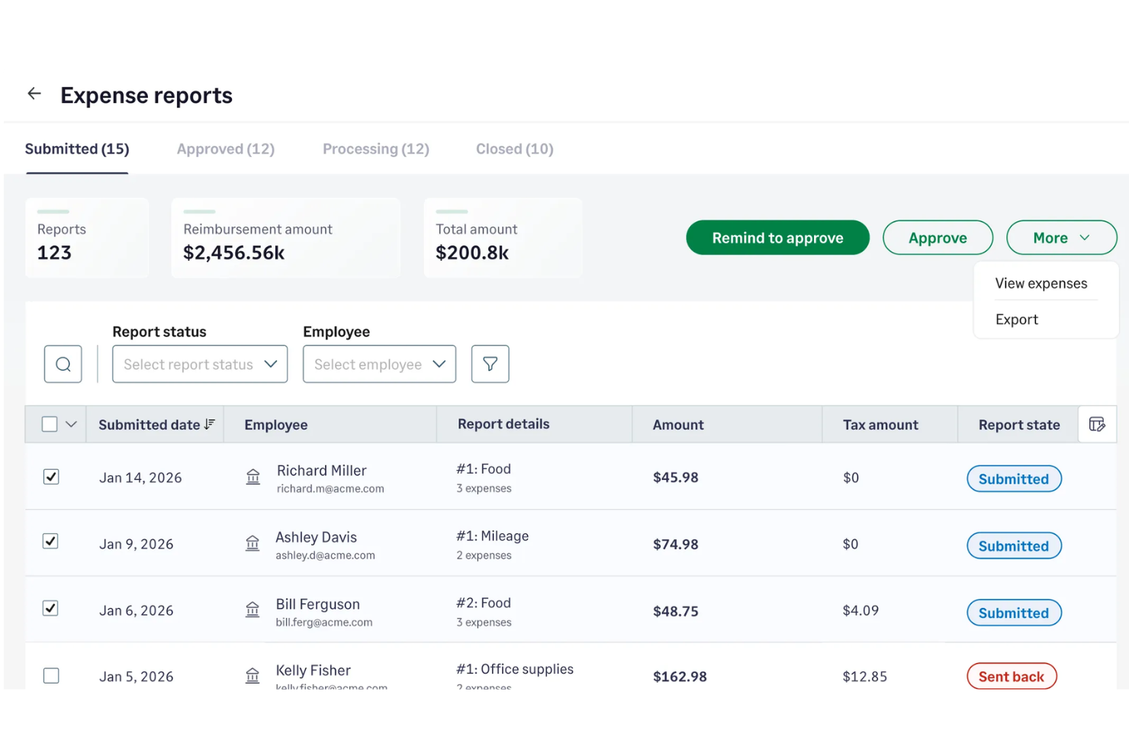Screen dimensions: 1129x753
Task: Select the Kelly Fisher row checkbox
Action: point(50,675)
